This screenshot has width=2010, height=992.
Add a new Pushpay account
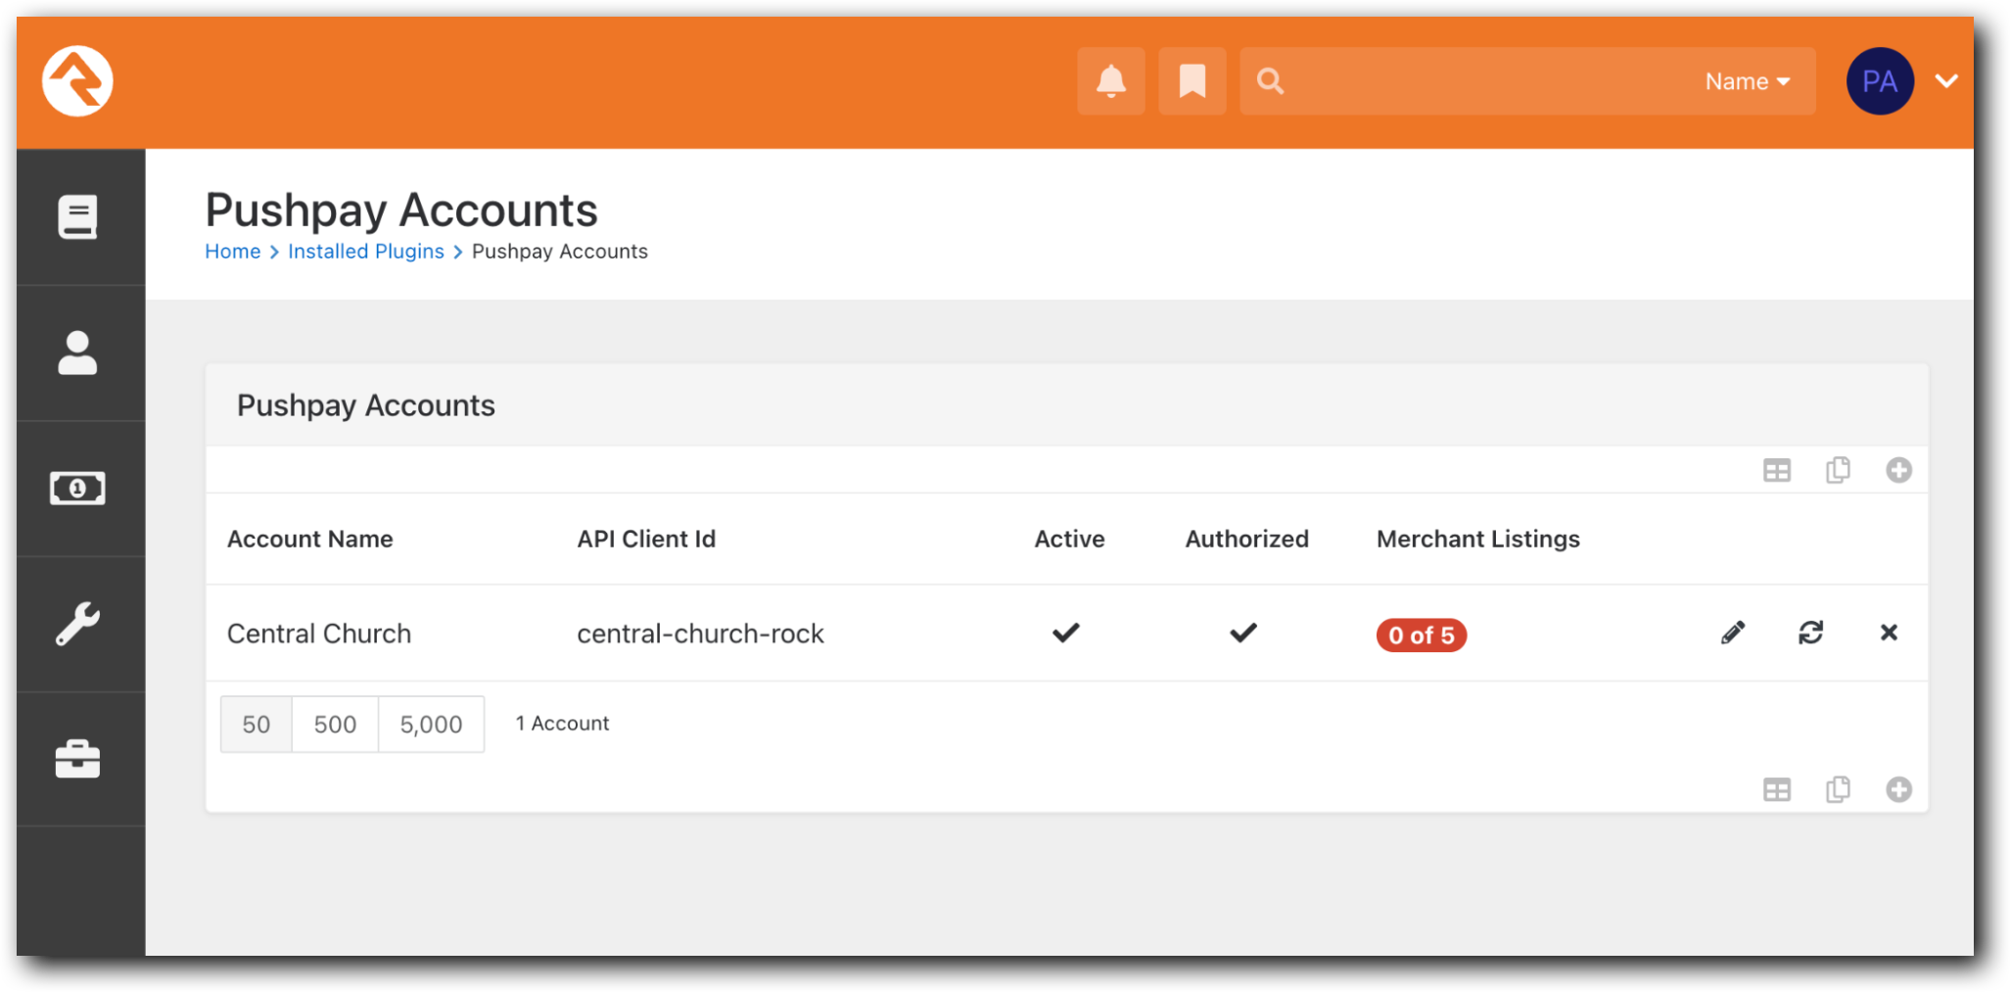[1899, 470]
